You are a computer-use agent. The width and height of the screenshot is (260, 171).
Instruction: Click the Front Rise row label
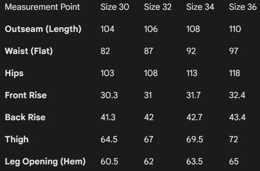26,95
